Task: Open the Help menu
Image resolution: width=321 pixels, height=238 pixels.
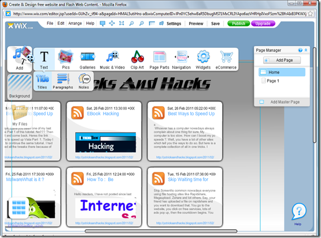Action: 90,24
